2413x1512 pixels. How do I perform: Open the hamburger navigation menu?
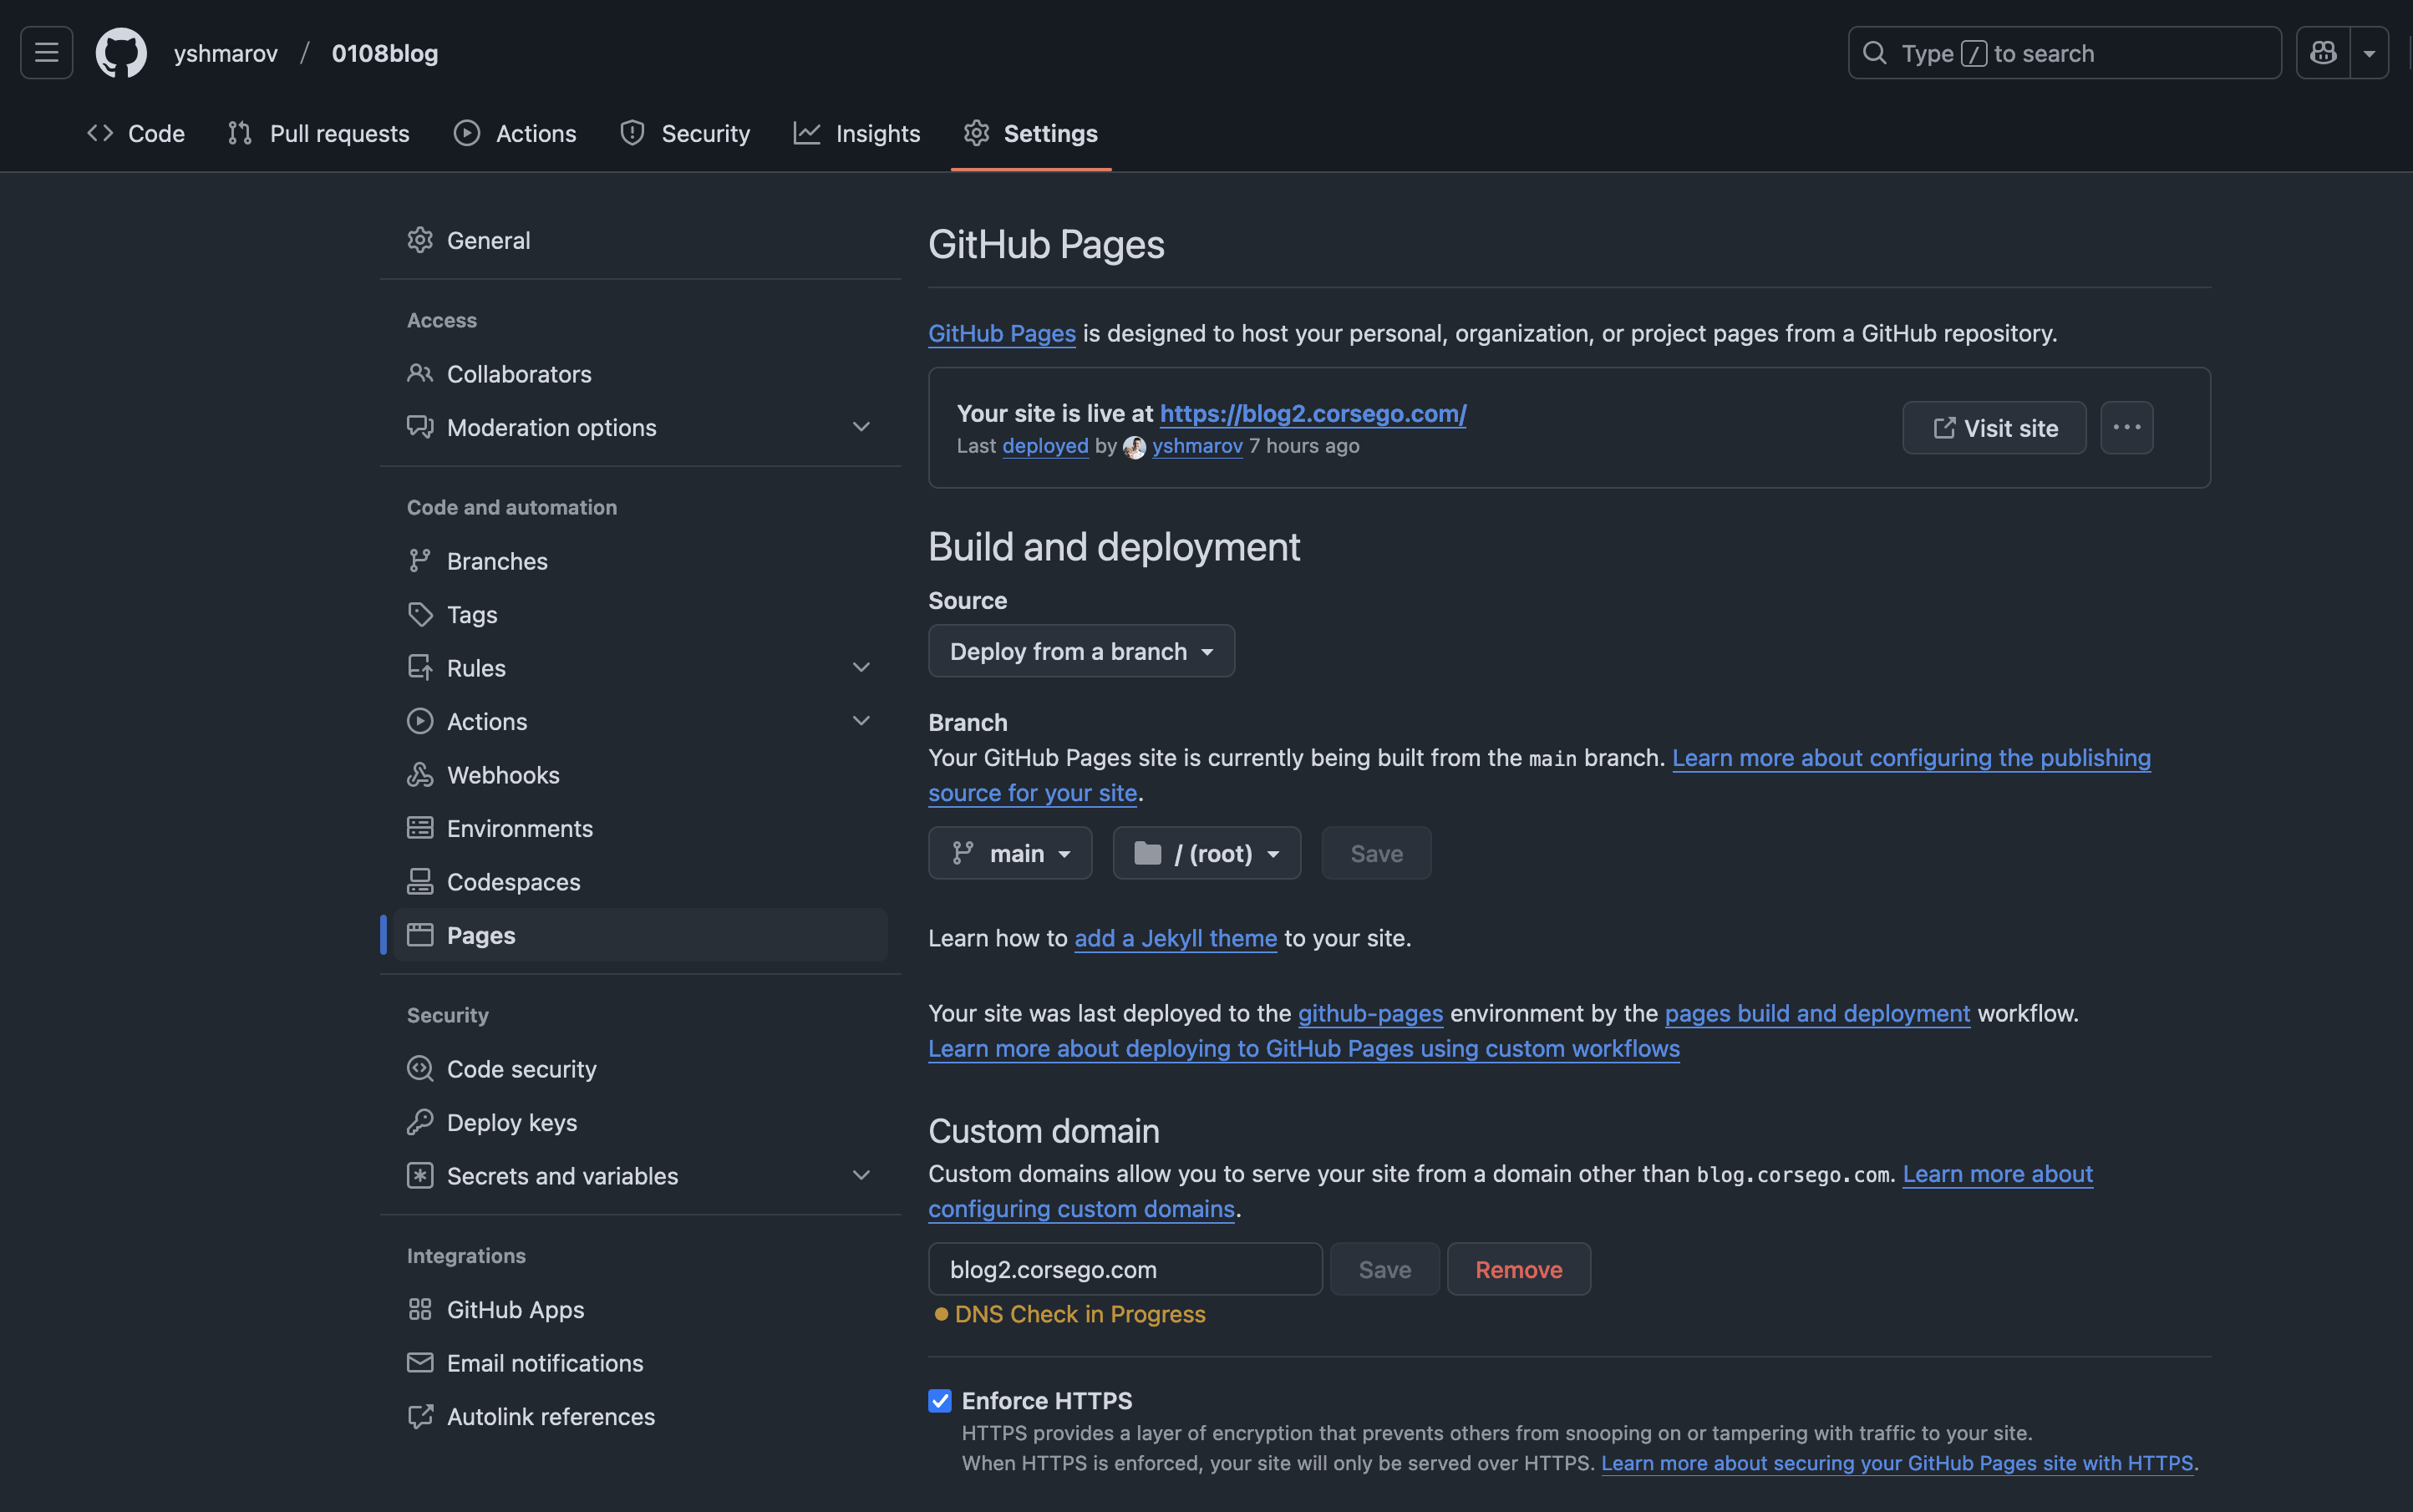pyautogui.click(x=47, y=53)
